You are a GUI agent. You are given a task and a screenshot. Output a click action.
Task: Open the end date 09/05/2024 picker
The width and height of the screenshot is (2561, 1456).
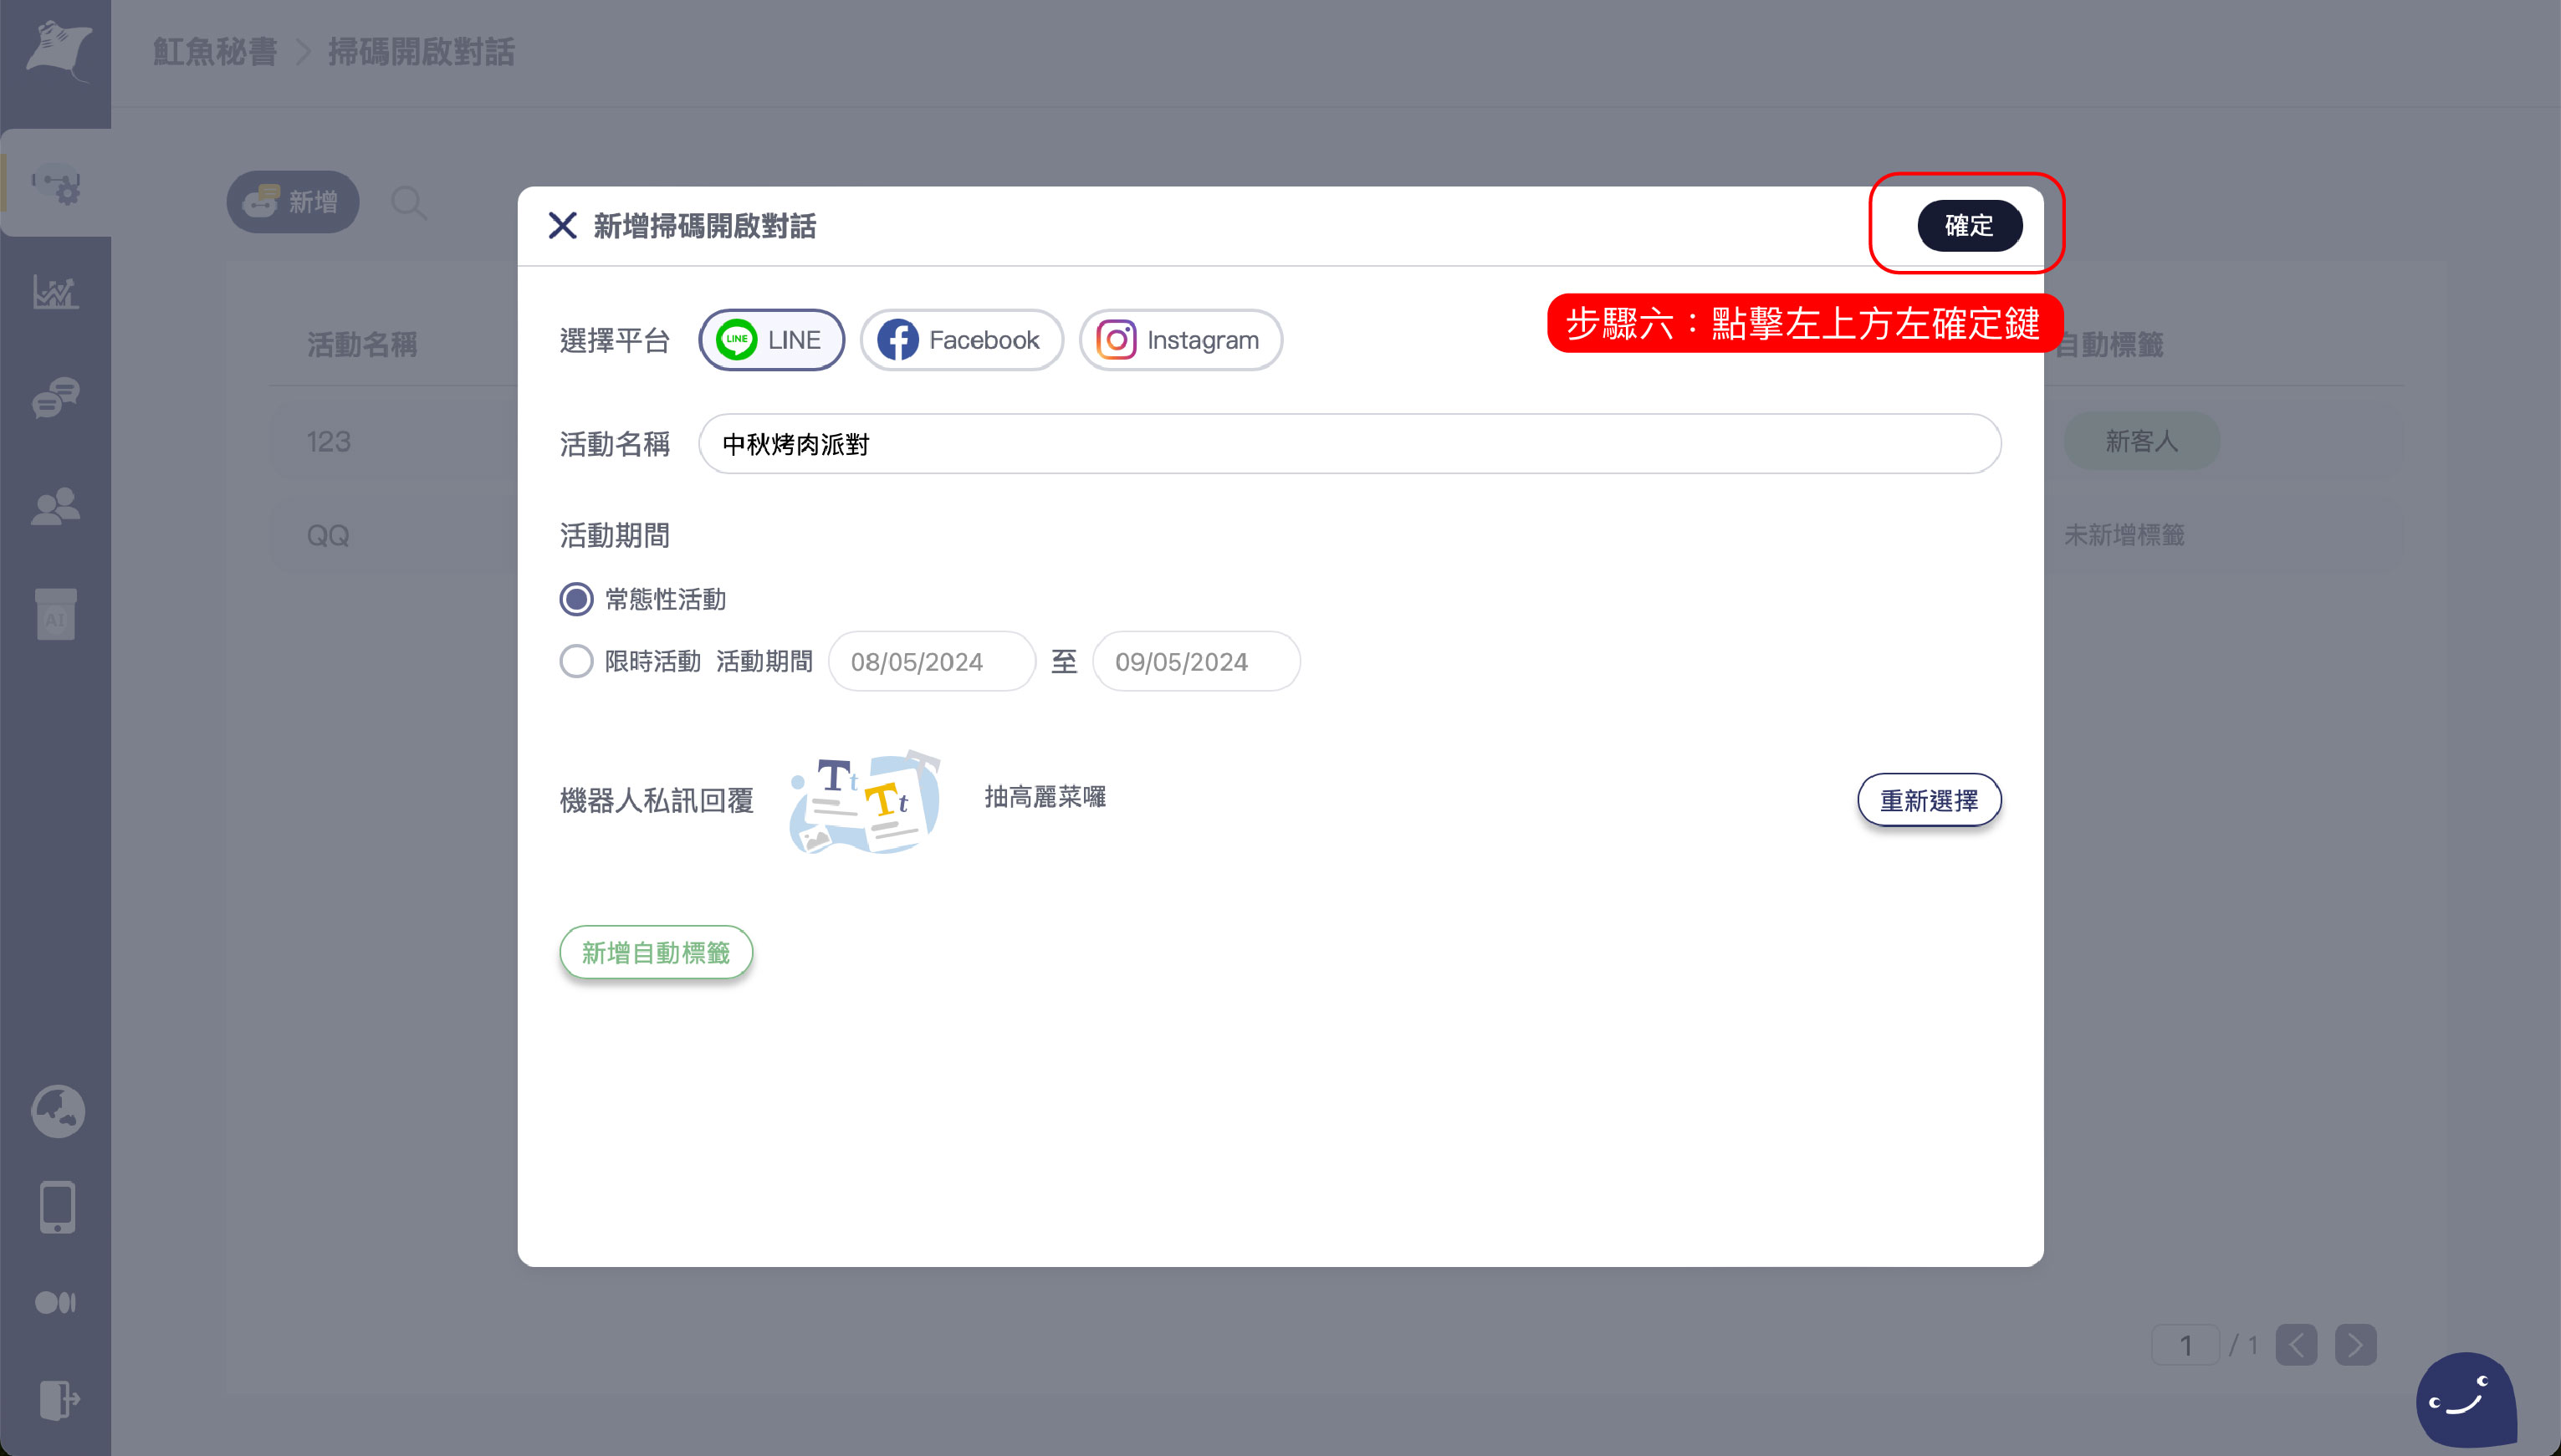coord(1195,661)
